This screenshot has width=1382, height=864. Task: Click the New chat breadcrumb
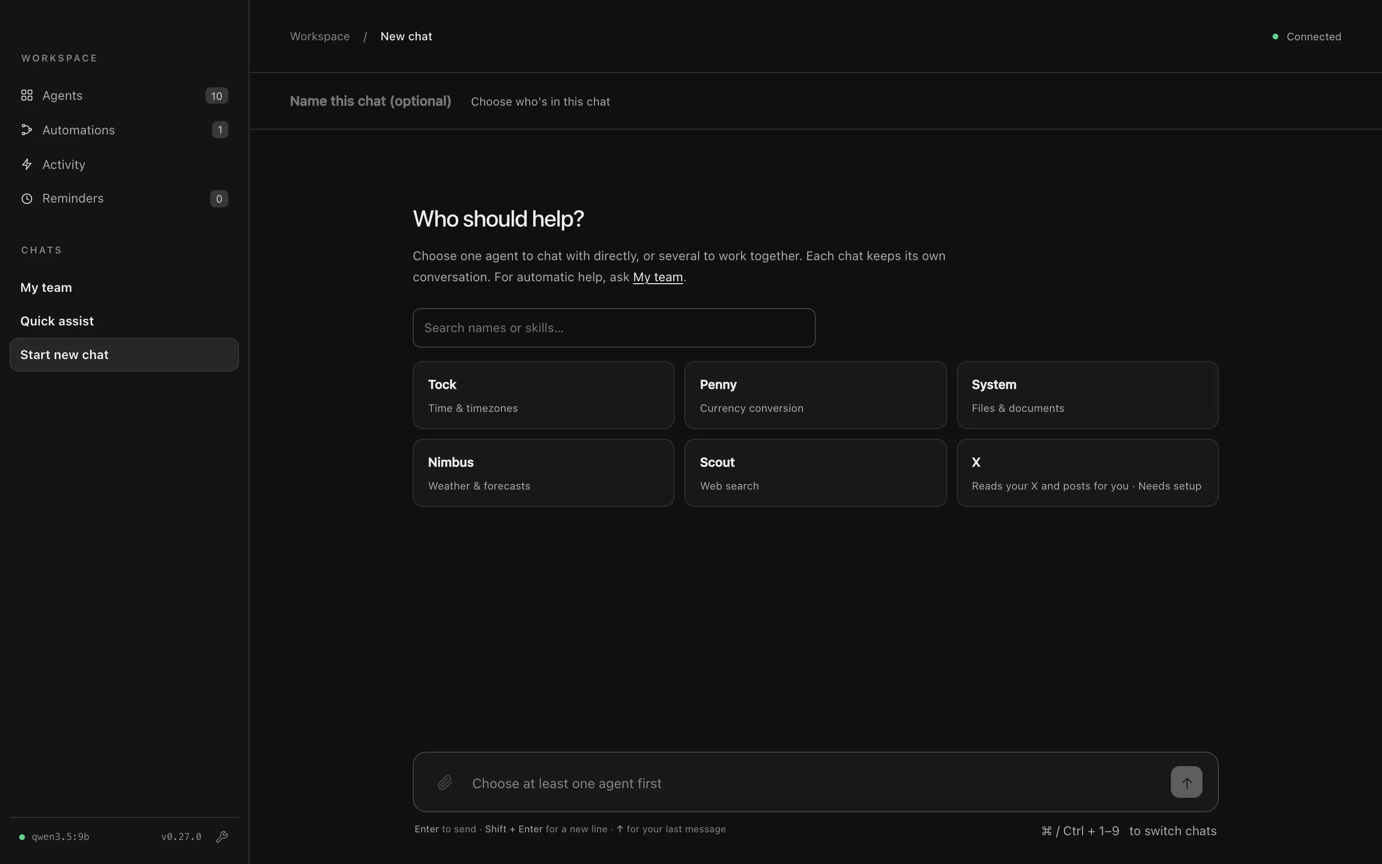point(406,36)
